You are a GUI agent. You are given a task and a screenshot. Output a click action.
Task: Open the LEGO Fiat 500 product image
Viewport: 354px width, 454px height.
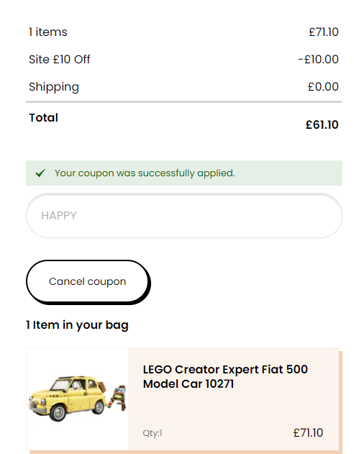pyautogui.click(x=77, y=399)
